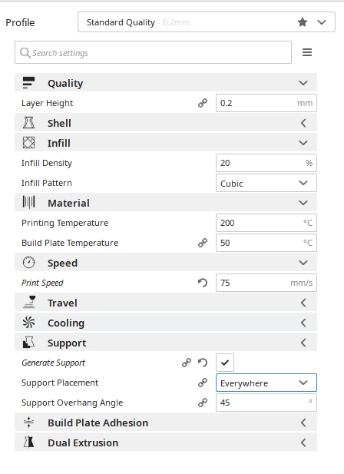Click the Speed category gauge icon
The width and height of the screenshot is (344, 474).
(28, 263)
